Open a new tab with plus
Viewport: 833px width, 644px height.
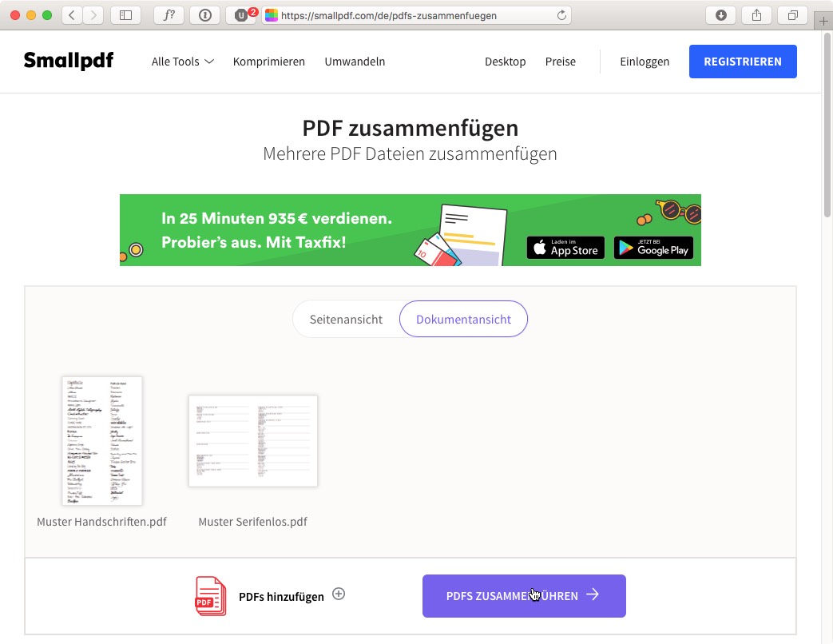pos(823,22)
